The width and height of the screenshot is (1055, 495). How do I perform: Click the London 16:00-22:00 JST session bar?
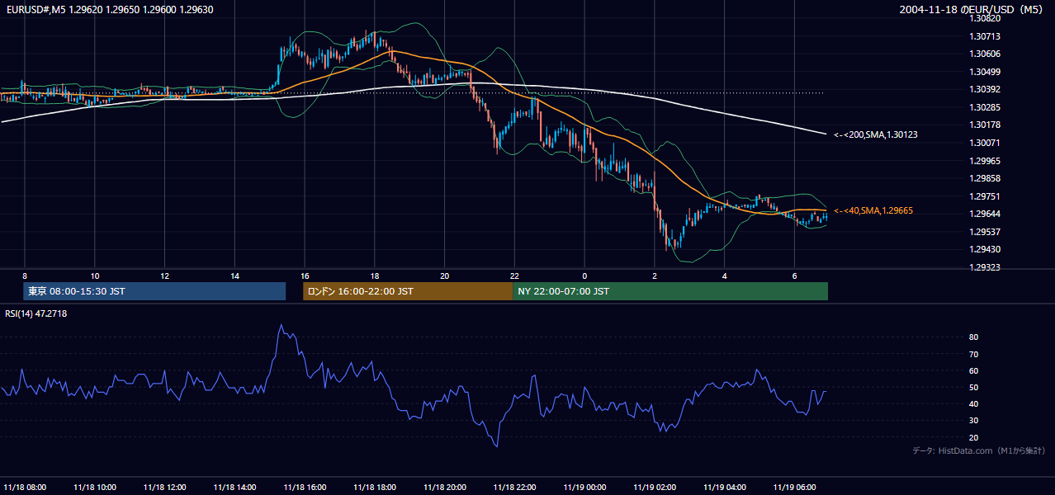tap(408, 291)
